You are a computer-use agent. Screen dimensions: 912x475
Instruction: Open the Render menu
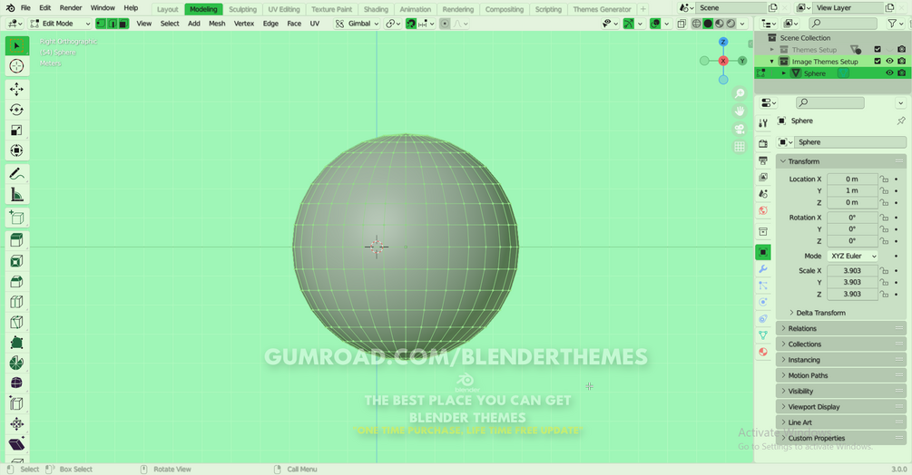pyautogui.click(x=71, y=8)
